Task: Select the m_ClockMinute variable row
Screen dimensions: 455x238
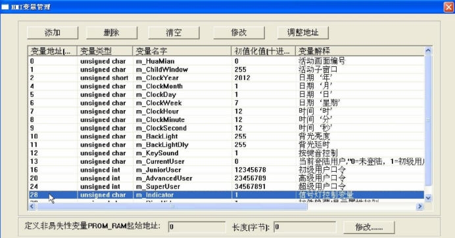Action: (x=226, y=120)
